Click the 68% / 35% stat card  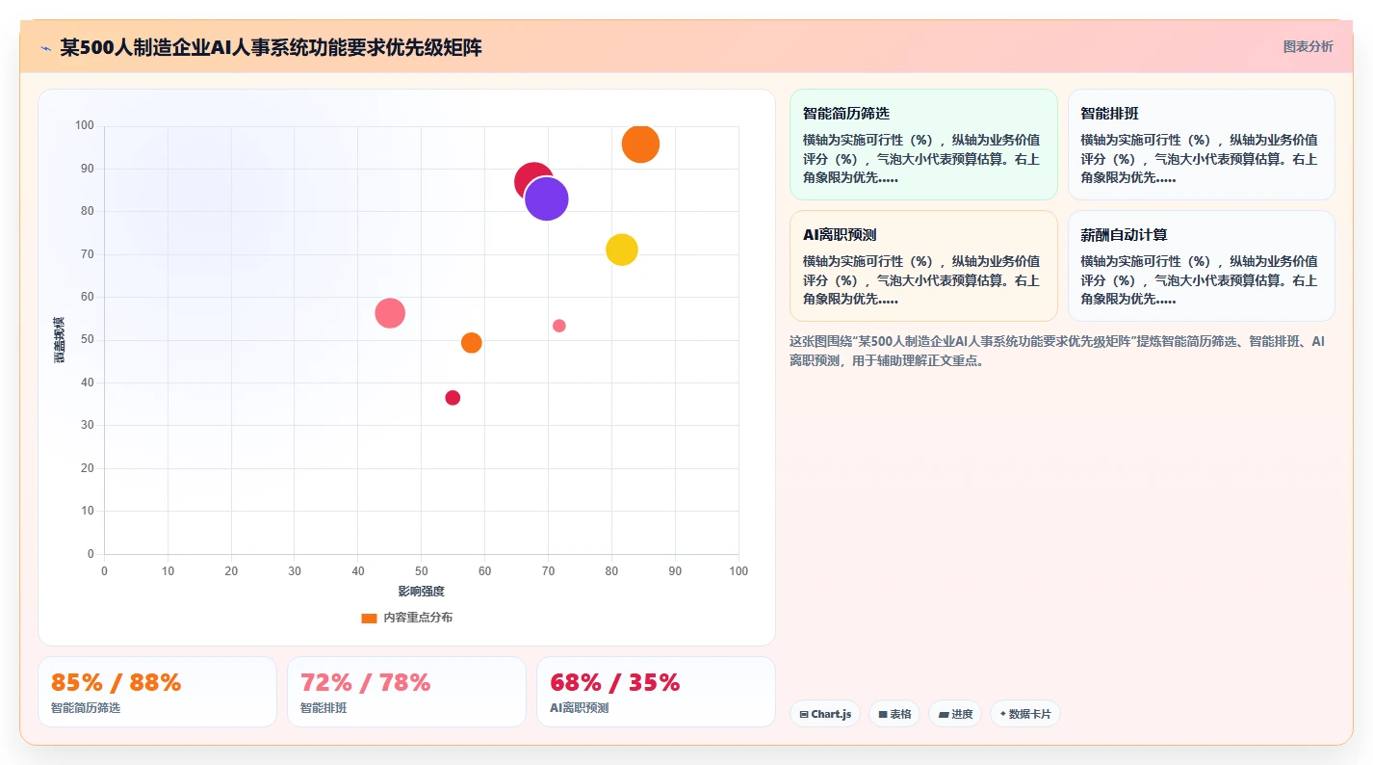pos(656,692)
